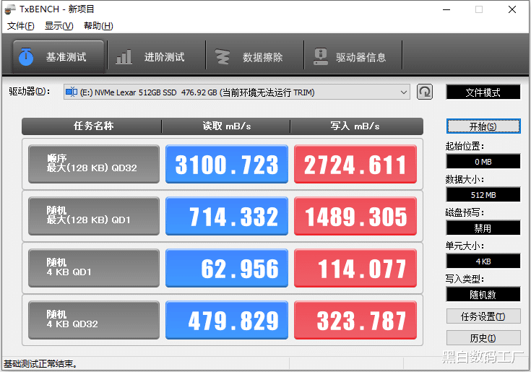Click the 随机 4 KB QD32 task button
531x372 pixels.
point(94,320)
